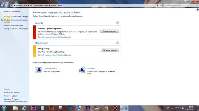The image size is (199, 111).
Task: Turn off messages about Windows Update
Action: [x=54, y=37]
